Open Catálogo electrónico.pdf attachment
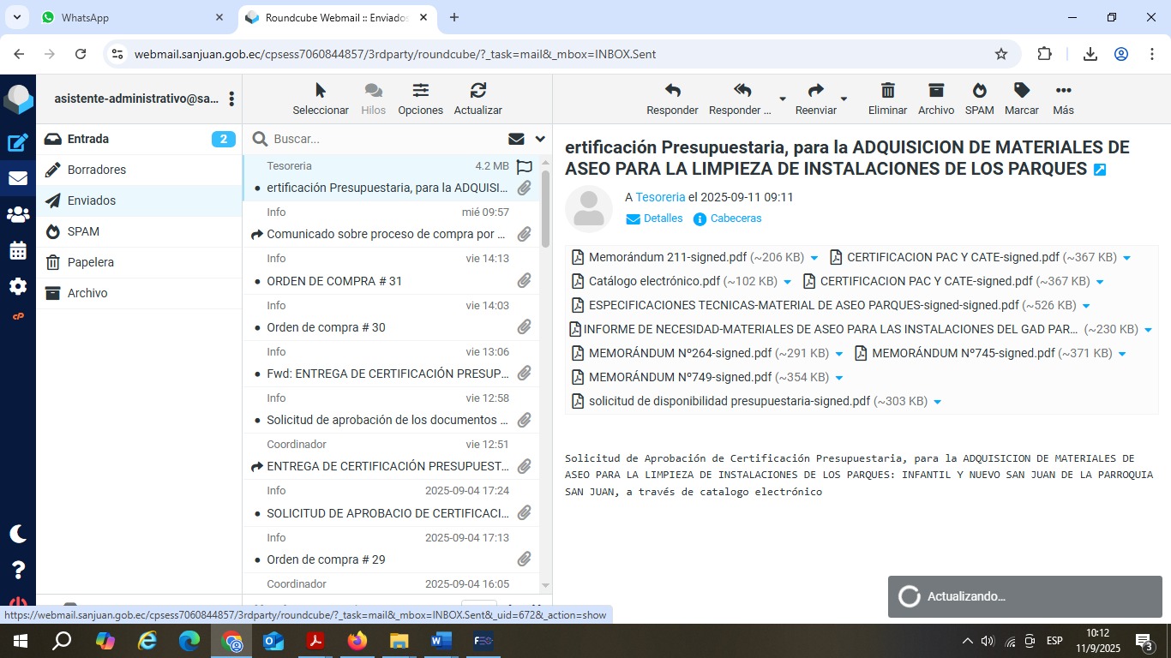1171x658 pixels. tap(653, 281)
